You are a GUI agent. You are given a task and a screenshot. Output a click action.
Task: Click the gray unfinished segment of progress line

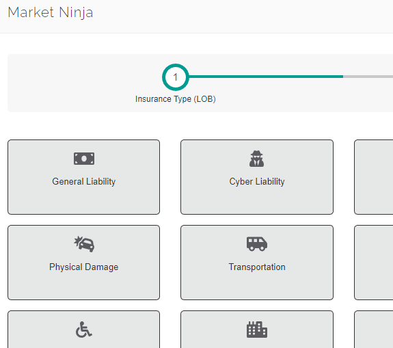click(x=368, y=77)
